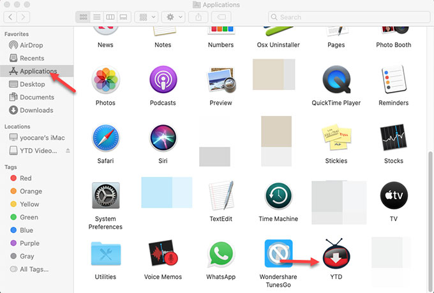
Task: Open the Podcasts app icon
Action: [163, 80]
